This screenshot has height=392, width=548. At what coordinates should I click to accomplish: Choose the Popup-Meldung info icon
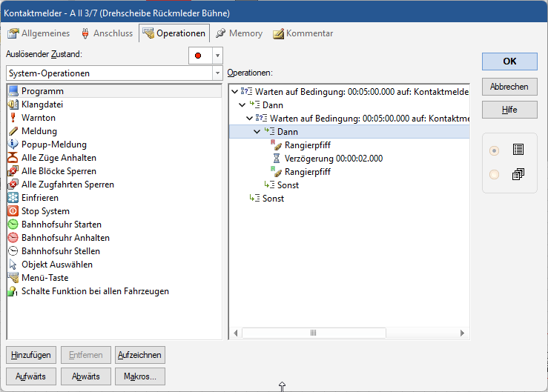(x=13, y=144)
